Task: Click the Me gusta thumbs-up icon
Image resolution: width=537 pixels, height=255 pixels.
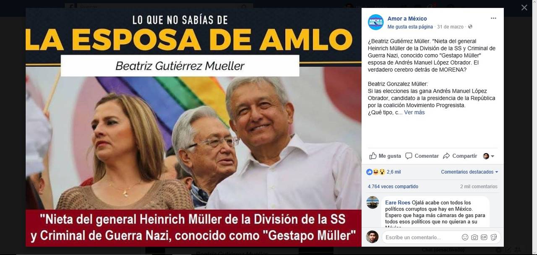Action: 373,156
